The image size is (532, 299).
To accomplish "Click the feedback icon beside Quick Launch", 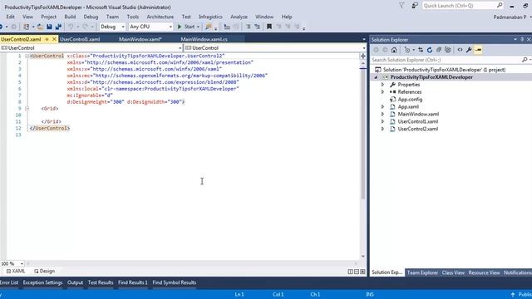I will [415, 6].
